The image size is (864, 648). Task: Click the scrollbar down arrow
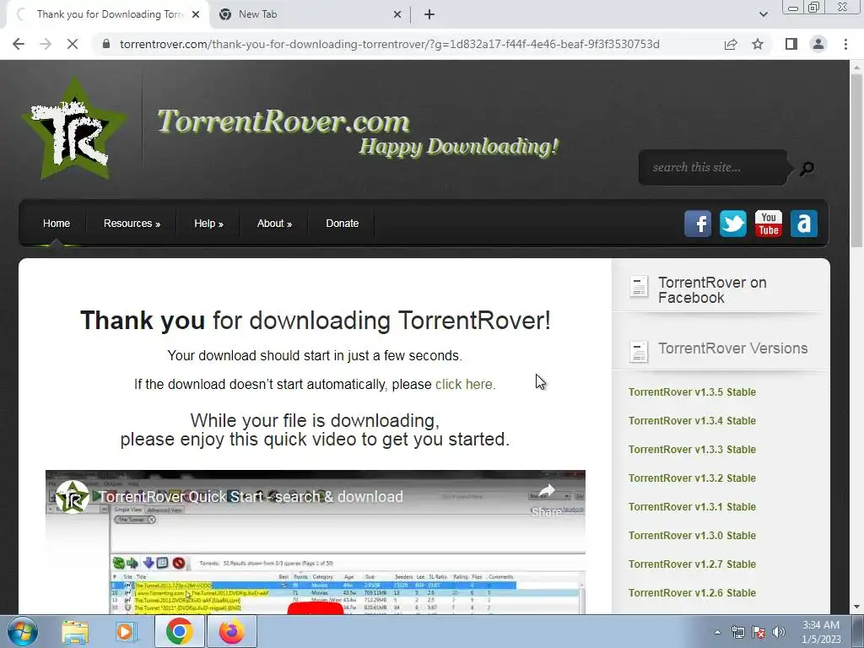856,607
